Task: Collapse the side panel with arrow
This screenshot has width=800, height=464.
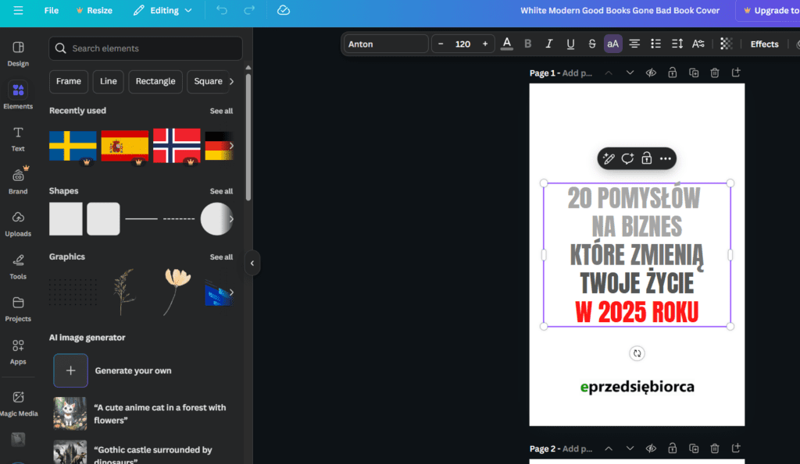Action: pos(252,264)
